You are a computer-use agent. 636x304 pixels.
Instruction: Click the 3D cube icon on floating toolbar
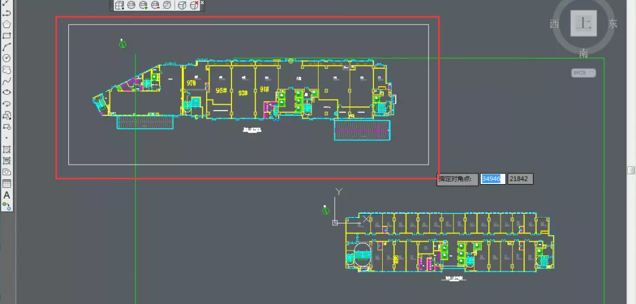click(183, 5)
